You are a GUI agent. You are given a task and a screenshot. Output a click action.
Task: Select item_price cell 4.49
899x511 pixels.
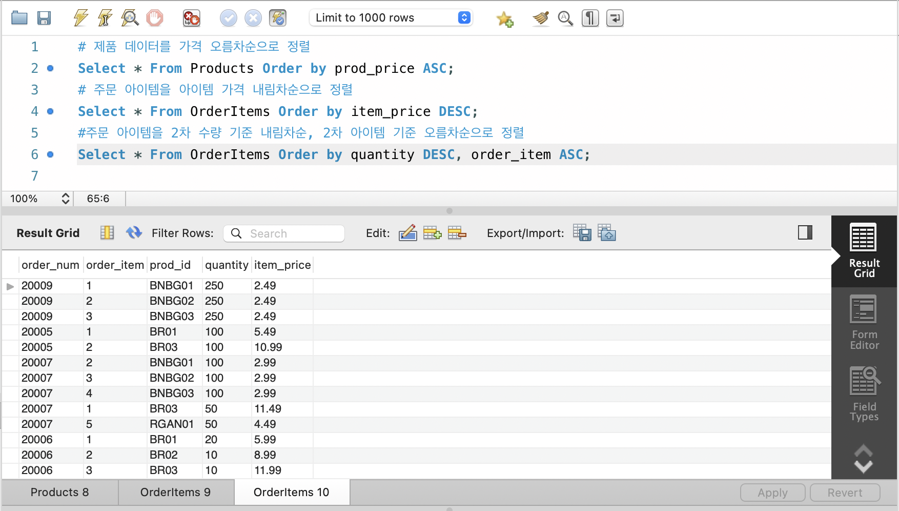pyautogui.click(x=282, y=424)
